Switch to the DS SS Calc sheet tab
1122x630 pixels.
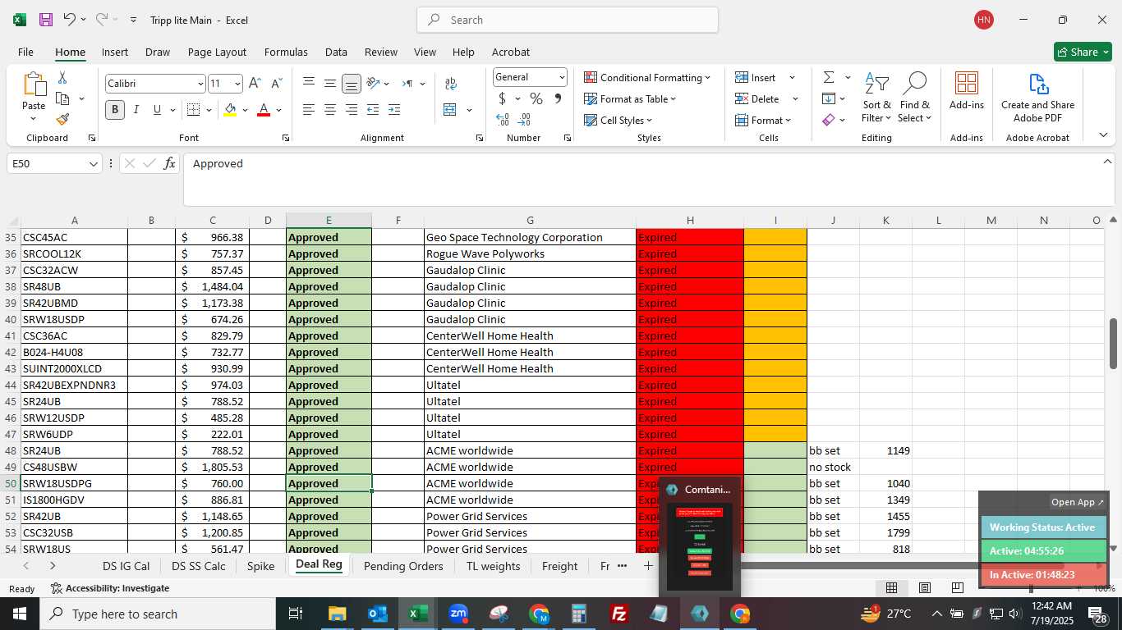[198, 566]
